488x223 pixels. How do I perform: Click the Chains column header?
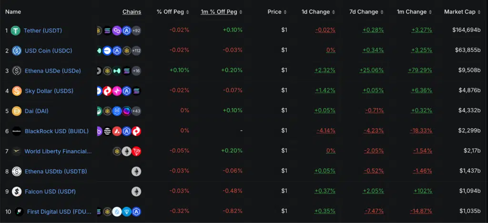point(132,12)
